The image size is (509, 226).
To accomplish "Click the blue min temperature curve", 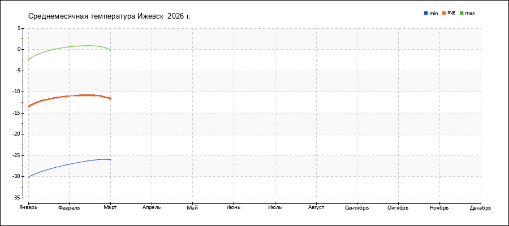I will pyautogui.click(x=68, y=164).
